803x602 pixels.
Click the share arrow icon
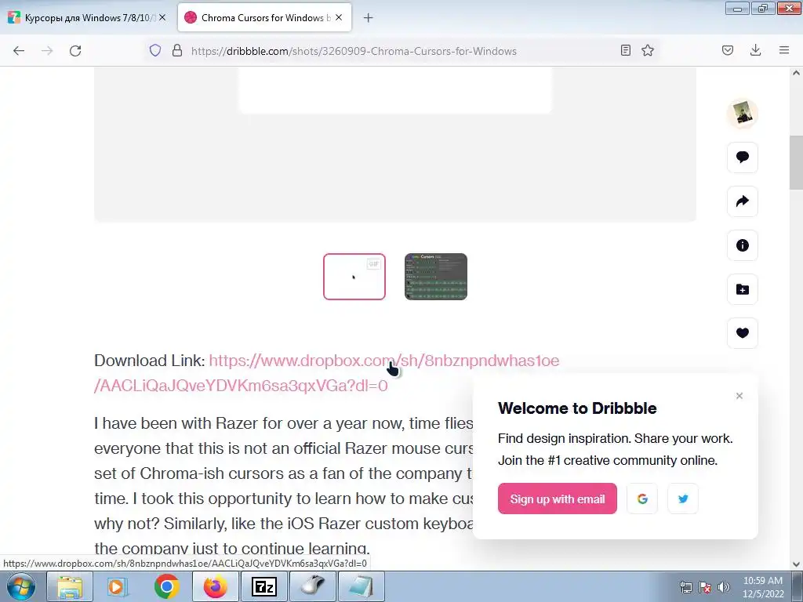pos(743,201)
